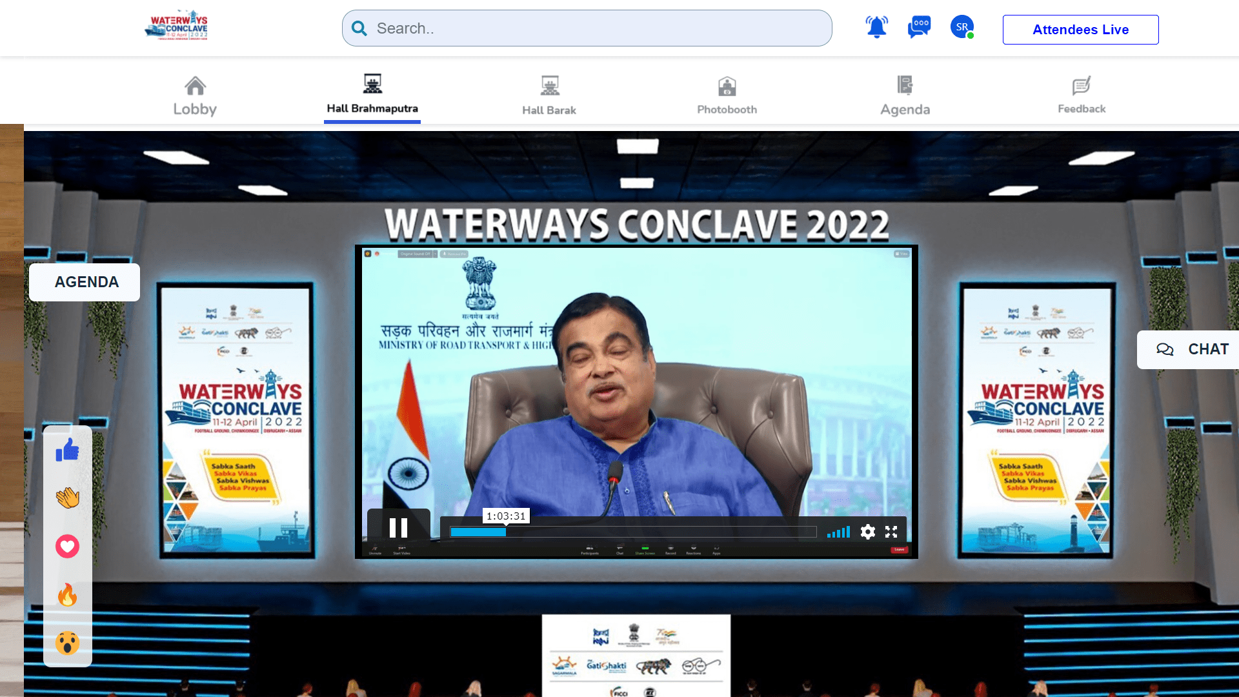Screen dimensions: 1239x697
Task: Open the Feedback tab
Action: click(x=1082, y=96)
